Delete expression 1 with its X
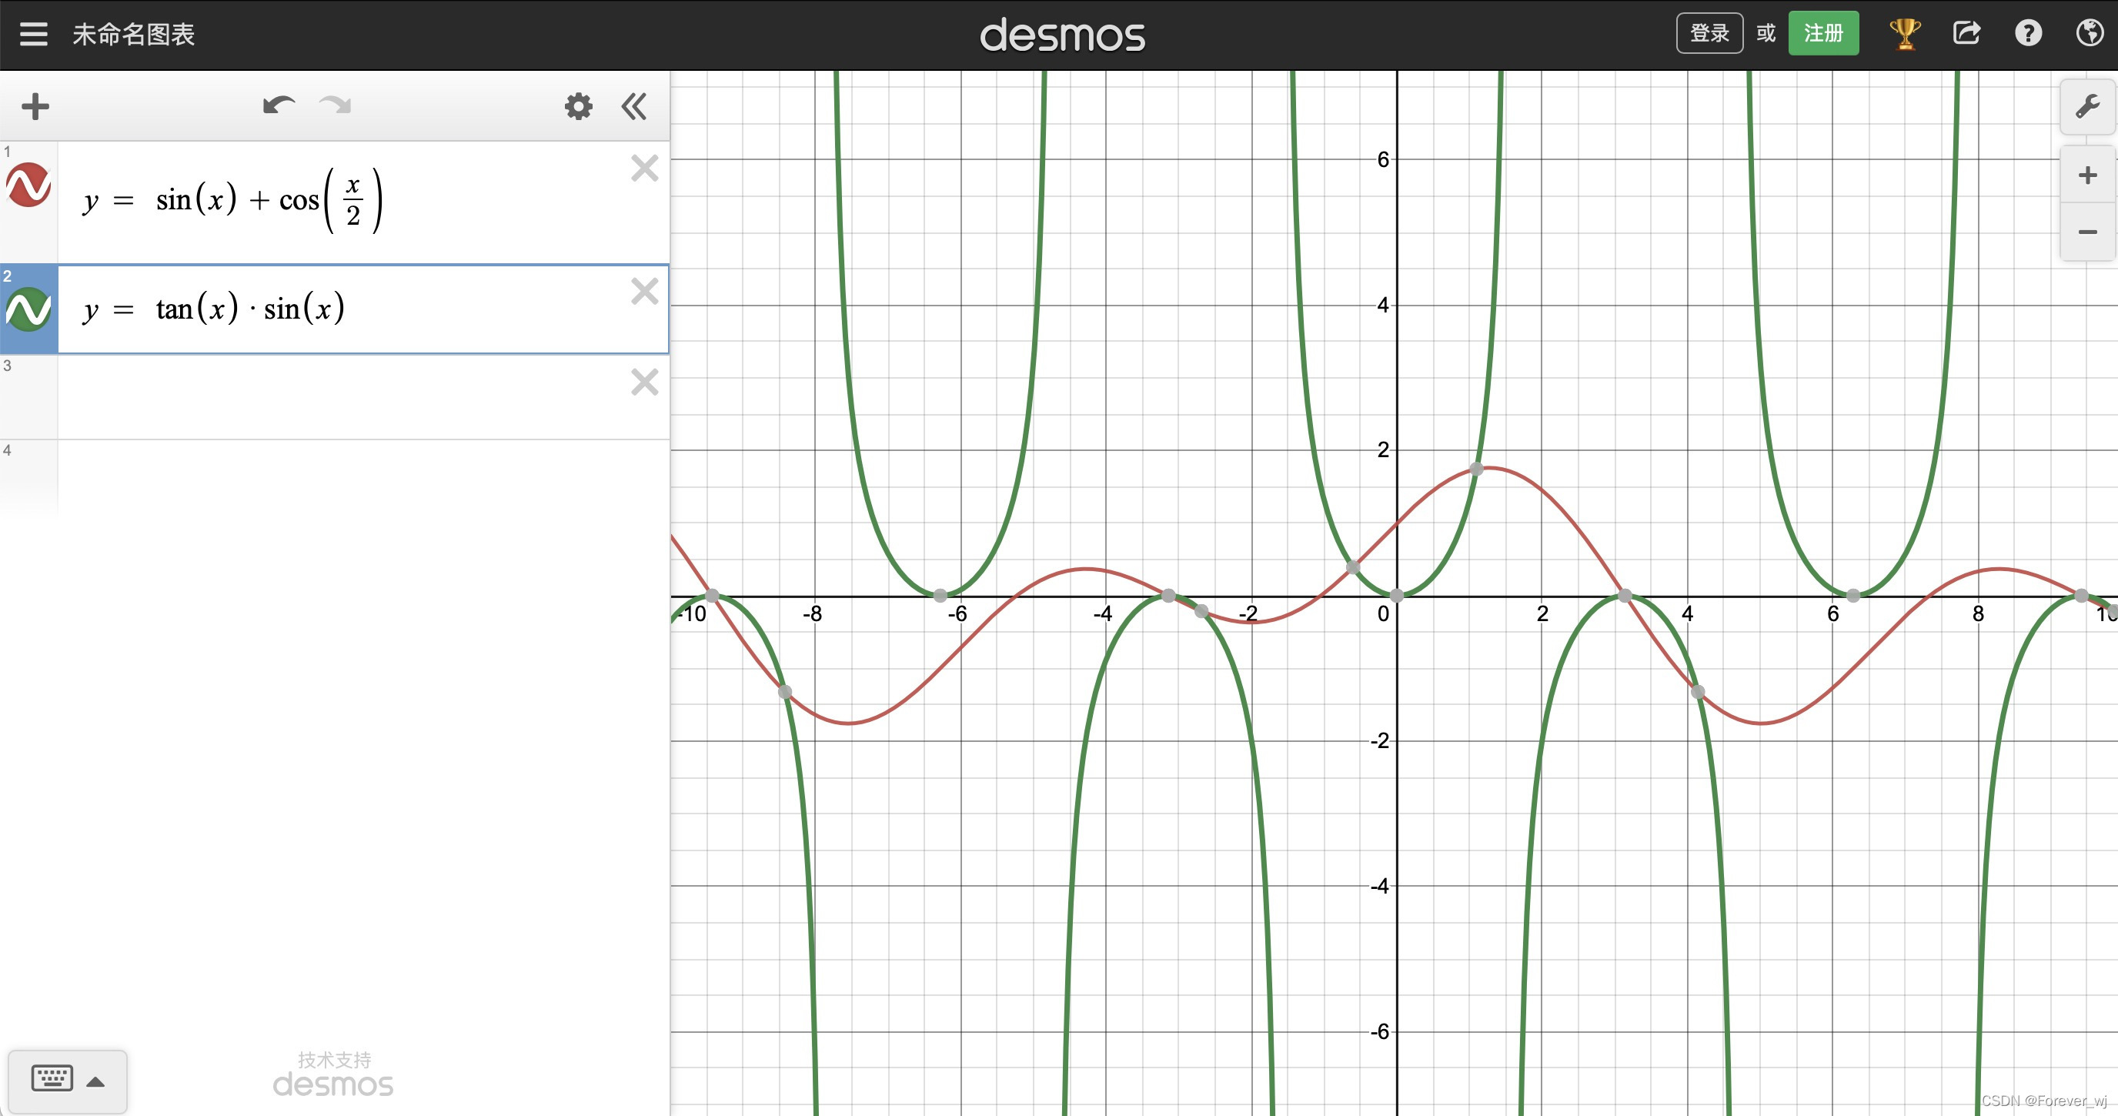The width and height of the screenshot is (2118, 1116). pos(645,168)
